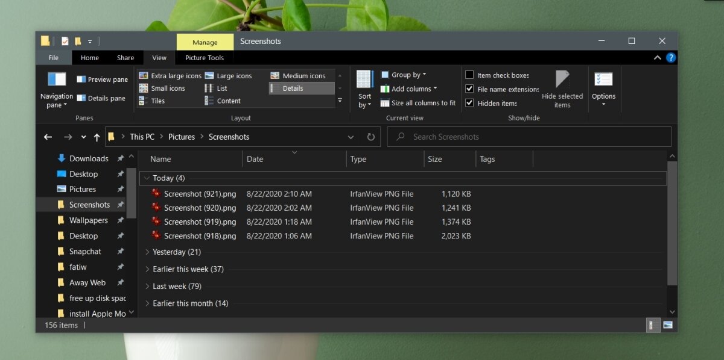Uncheck File name extensions
Viewport: 724px width, 360px height.
coord(469,89)
